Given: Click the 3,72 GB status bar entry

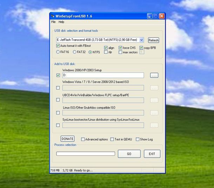Looking at the screenshot, I should coord(67,170).
